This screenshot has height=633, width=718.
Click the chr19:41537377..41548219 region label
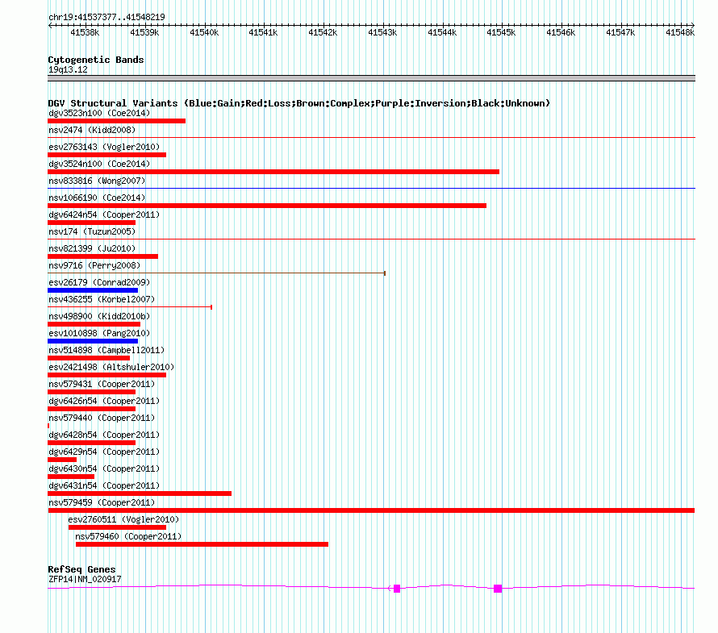pyautogui.click(x=106, y=17)
